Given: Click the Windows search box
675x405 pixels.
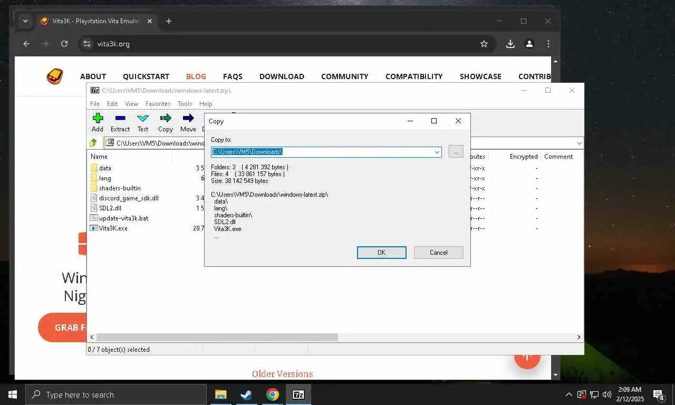Looking at the screenshot, I should [x=116, y=394].
